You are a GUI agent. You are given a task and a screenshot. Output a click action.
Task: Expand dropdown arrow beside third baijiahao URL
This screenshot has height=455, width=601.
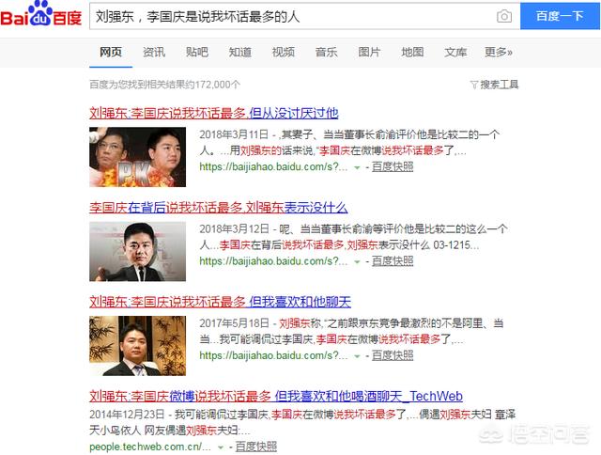click(x=357, y=356)
